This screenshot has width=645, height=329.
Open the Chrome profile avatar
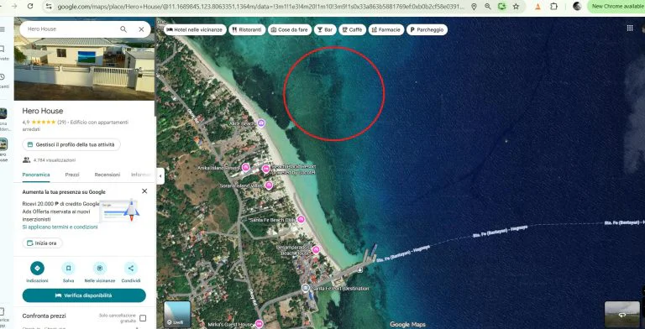coord(577,6)
